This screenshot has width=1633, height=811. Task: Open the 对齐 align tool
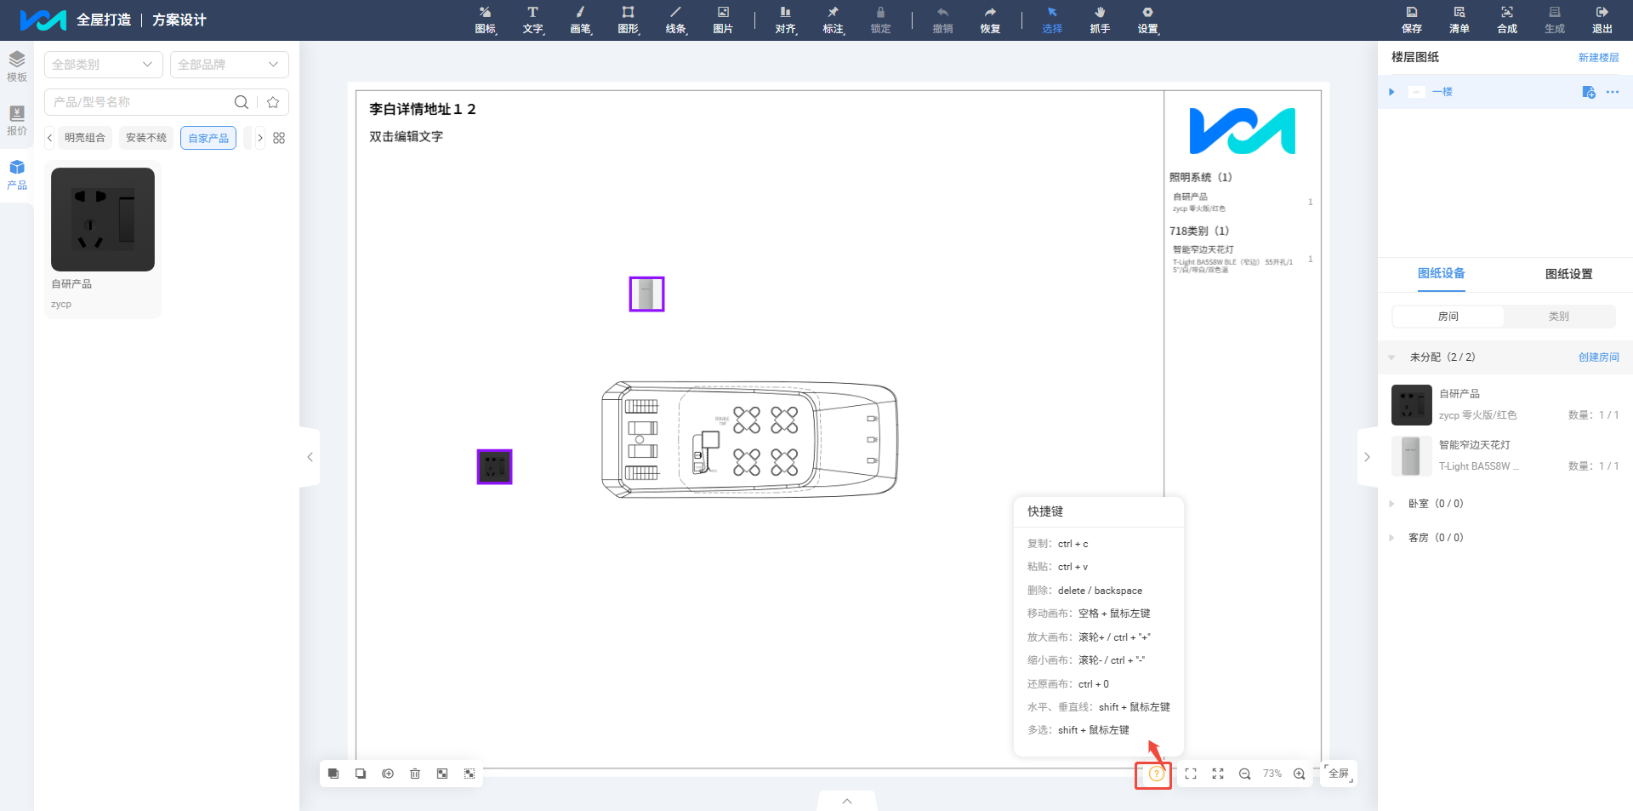(x=786, y=20)
